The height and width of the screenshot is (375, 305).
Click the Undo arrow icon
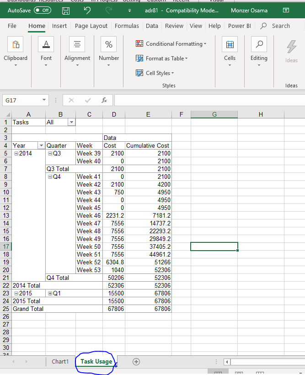pyautogui.click(x=87, y=11)
